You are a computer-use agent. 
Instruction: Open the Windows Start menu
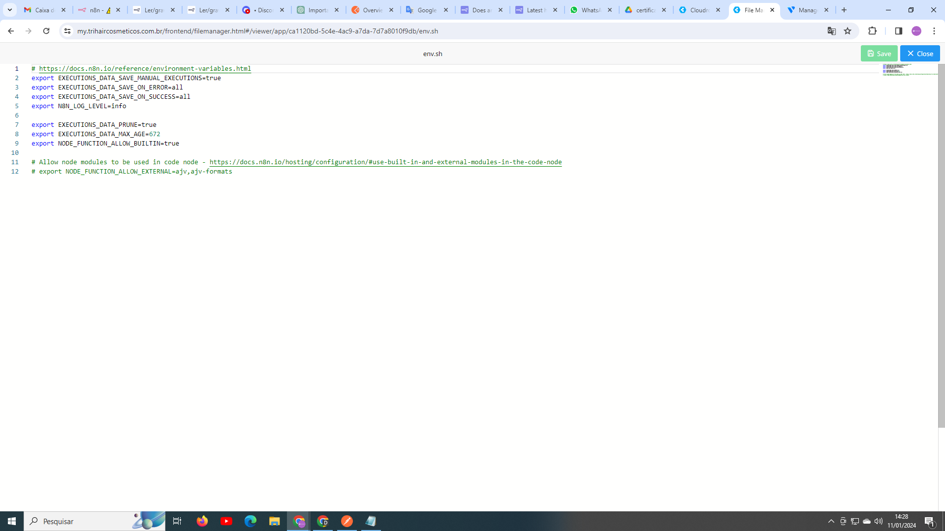[x=12, y=521]
